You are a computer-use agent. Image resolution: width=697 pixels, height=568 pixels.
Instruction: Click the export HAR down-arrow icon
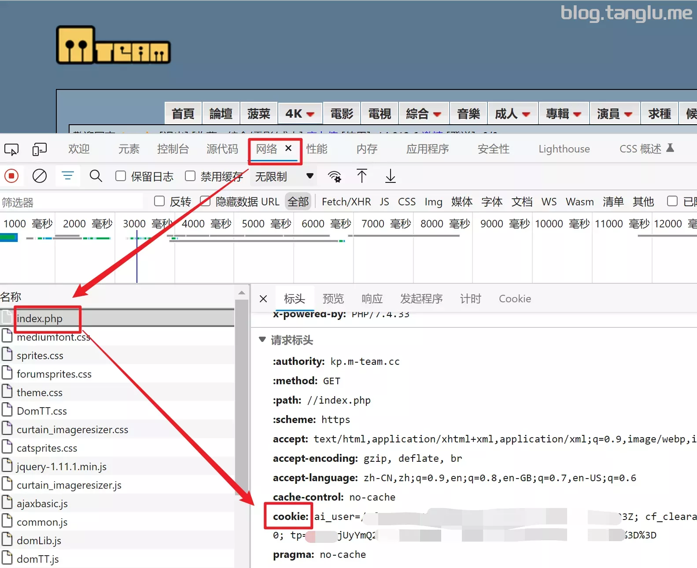coord(390,176)
